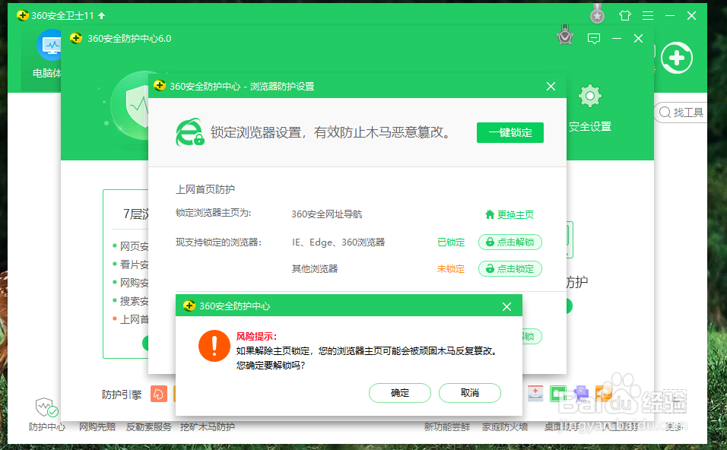Select the 网页安 list item
The width and height of the screenshot is (727, 450).
[x=131, y=246]
